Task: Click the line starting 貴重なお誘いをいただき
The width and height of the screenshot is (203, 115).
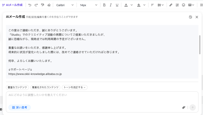Action: (38, 48)
